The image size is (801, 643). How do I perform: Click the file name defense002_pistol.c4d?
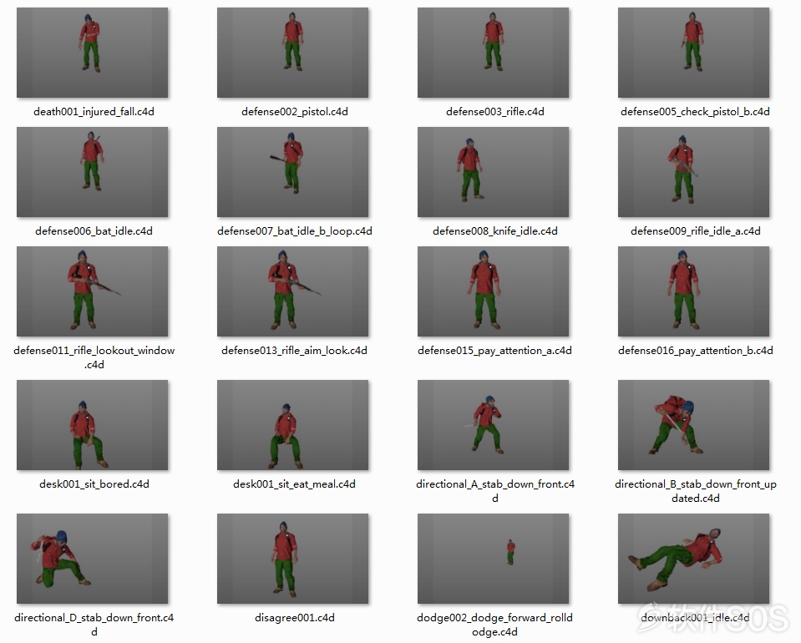[x=295, y=112]
